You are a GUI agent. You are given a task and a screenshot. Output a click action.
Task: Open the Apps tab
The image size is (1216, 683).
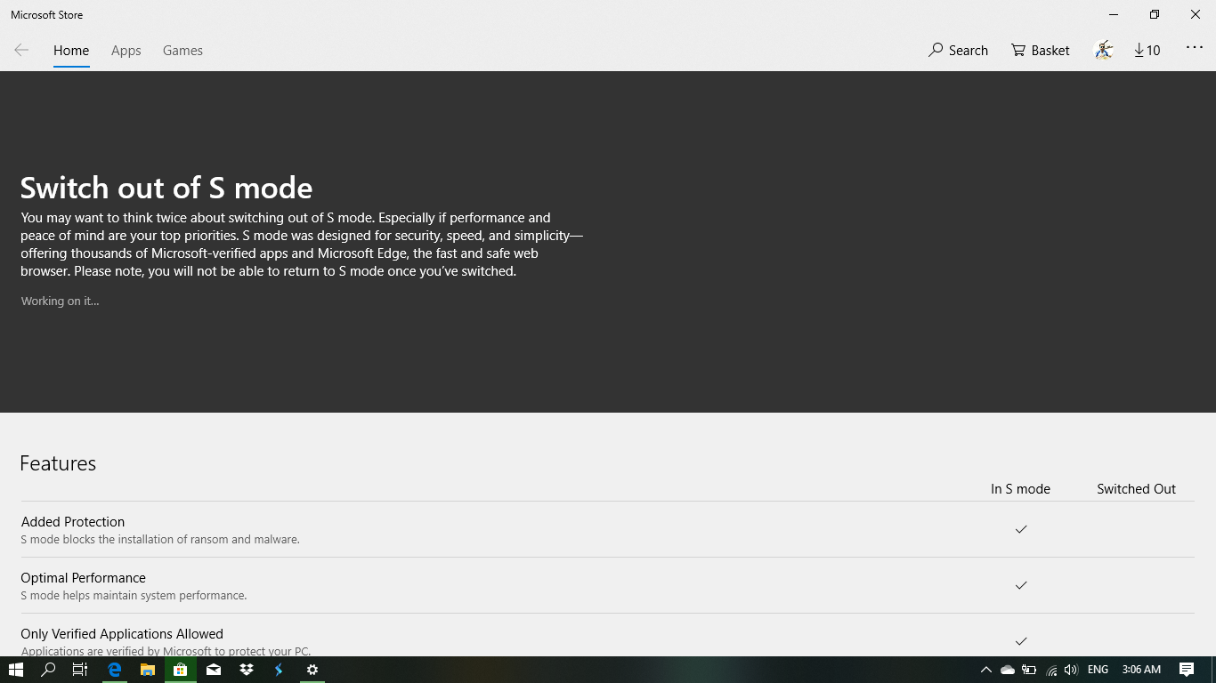click(x=126, y=51)
